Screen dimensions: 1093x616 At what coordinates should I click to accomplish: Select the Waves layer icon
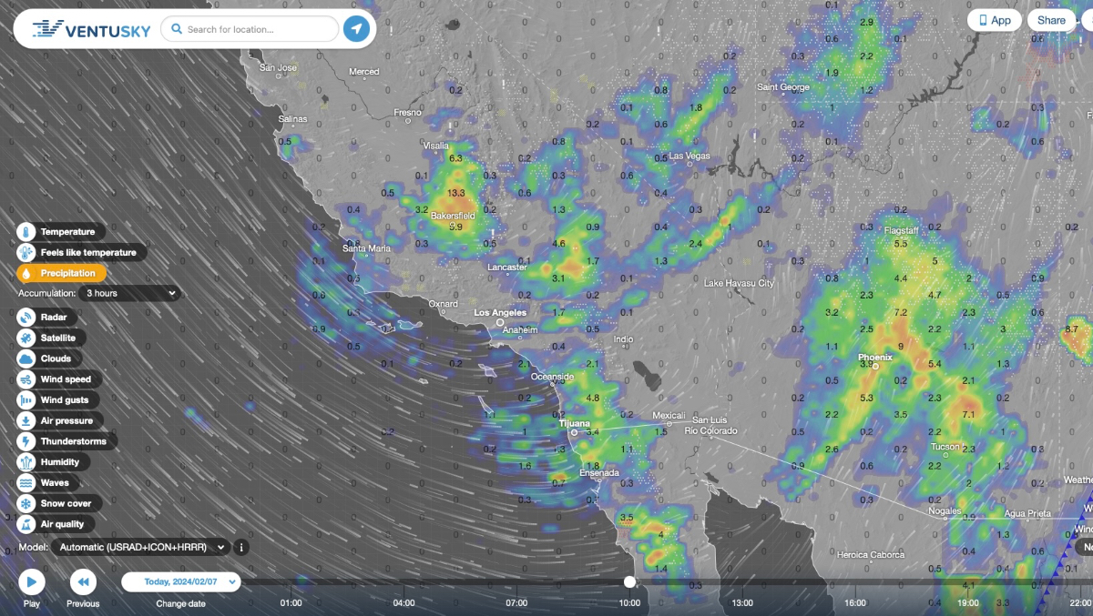26,483
